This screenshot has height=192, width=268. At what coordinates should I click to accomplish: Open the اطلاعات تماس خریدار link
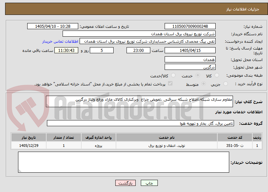pyautogui.click(x=60, y=41)
